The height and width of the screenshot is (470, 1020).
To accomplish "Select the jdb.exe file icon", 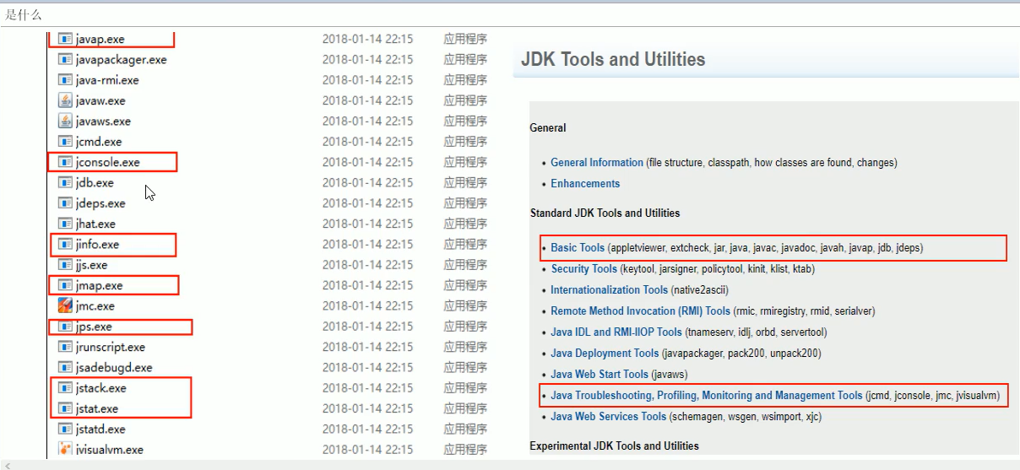I will click(x=65, y=182).
